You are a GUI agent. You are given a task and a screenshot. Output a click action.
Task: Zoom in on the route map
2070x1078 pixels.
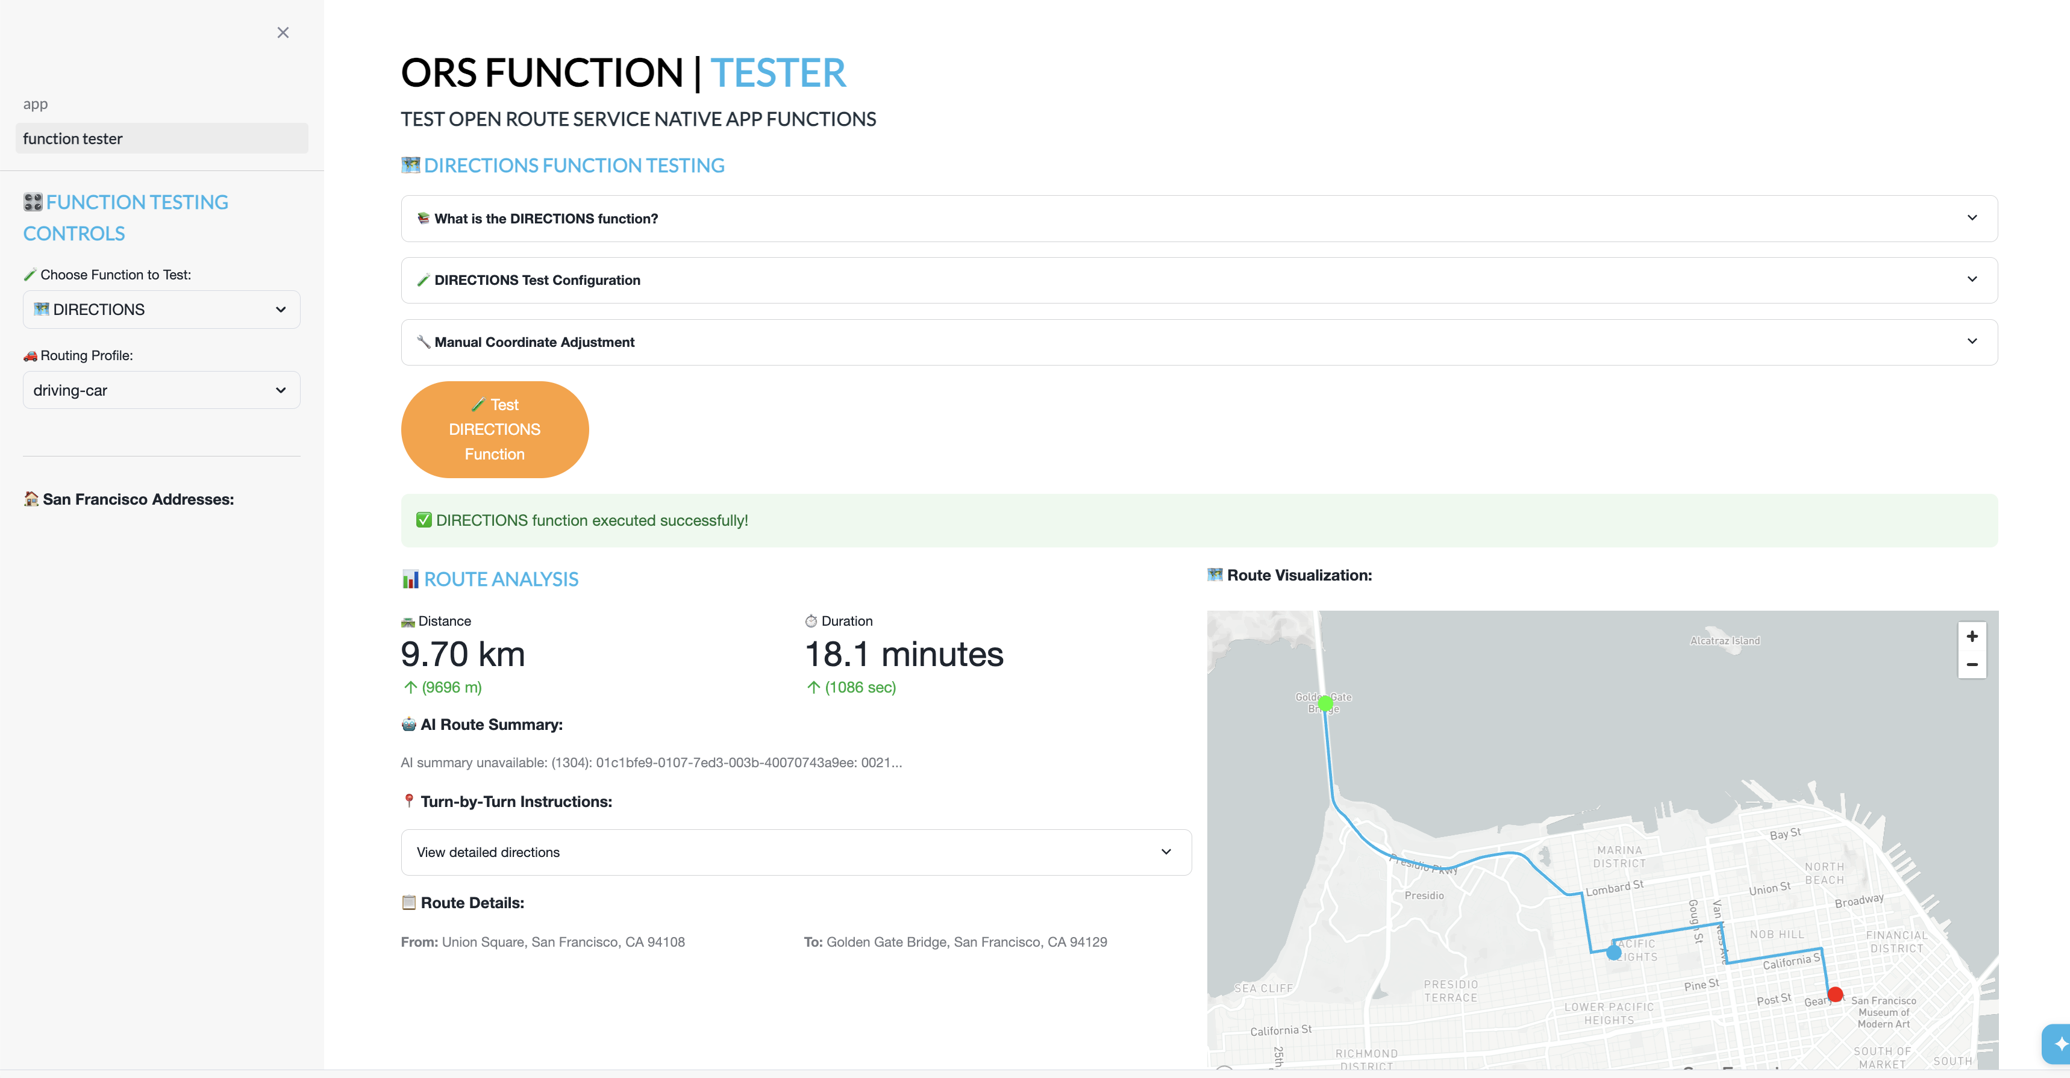(1972, 635)
